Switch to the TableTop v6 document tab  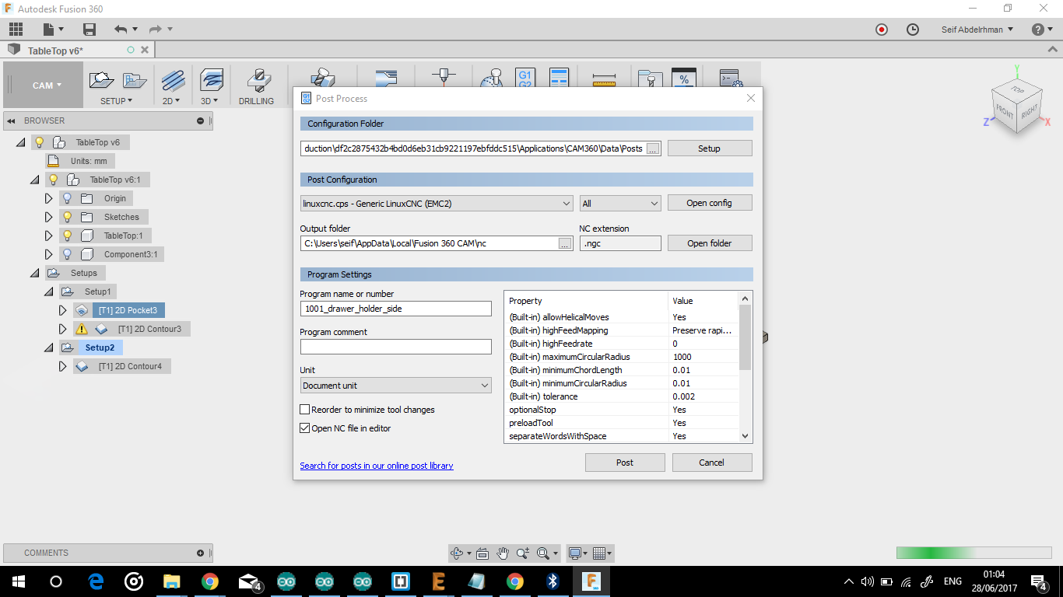tap(56, 51)
